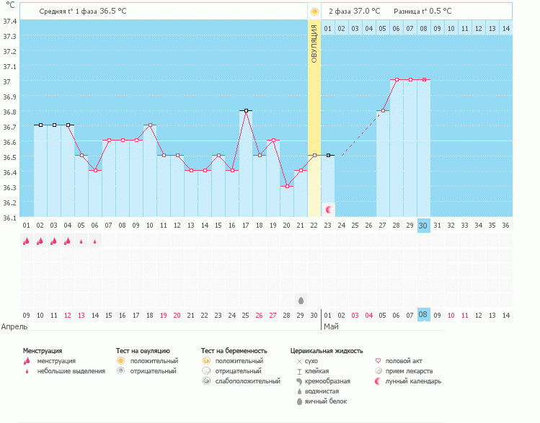Click the medication intake legend icon

click(378, 371)
